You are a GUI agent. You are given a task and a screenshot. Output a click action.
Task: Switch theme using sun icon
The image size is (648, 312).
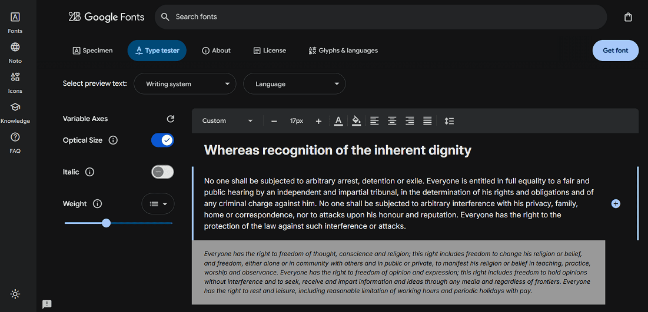(x=15, y=294)
